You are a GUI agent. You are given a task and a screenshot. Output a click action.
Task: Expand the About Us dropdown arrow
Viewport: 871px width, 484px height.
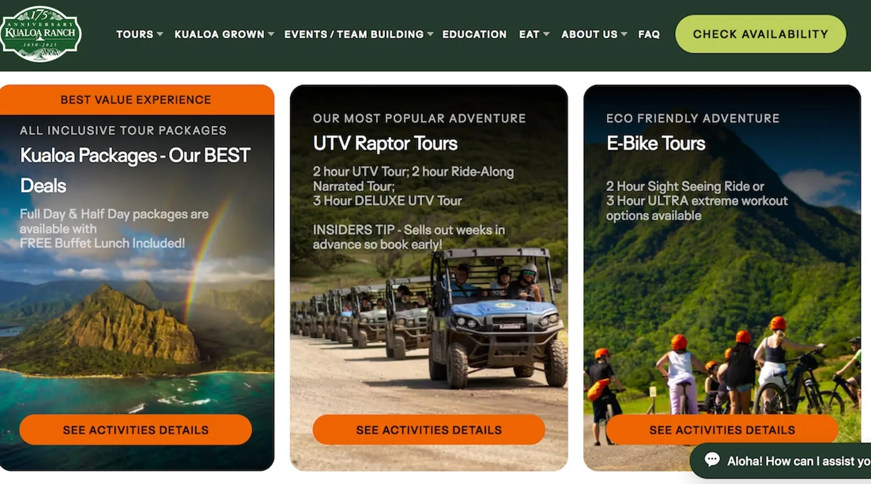624,34
